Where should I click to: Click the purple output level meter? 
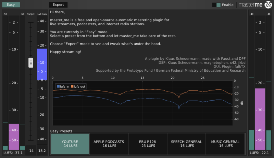260,119
